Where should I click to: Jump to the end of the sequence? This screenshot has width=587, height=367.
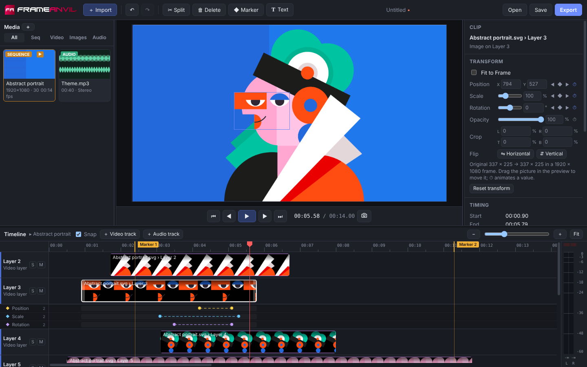click(x=280, y=216)
